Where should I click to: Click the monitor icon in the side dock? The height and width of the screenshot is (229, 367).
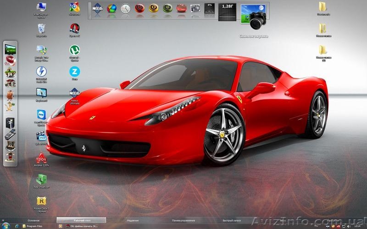pyautogui.click(x=10, y=49)
